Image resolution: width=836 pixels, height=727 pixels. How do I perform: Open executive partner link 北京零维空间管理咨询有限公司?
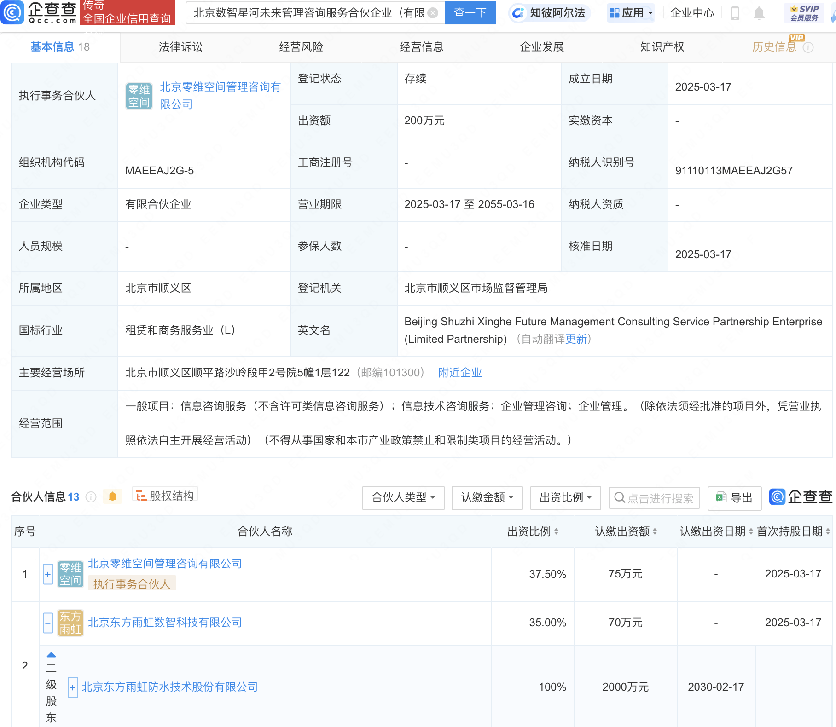(220, 96)
